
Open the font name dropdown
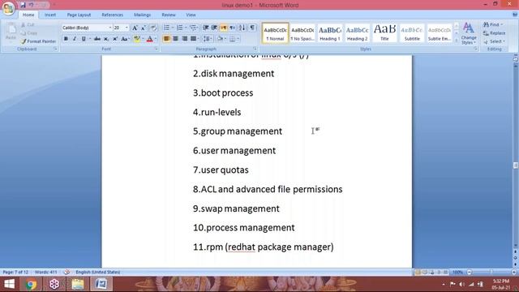(110, 28)
